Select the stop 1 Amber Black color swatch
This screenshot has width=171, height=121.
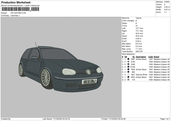[x=129, y=59]
